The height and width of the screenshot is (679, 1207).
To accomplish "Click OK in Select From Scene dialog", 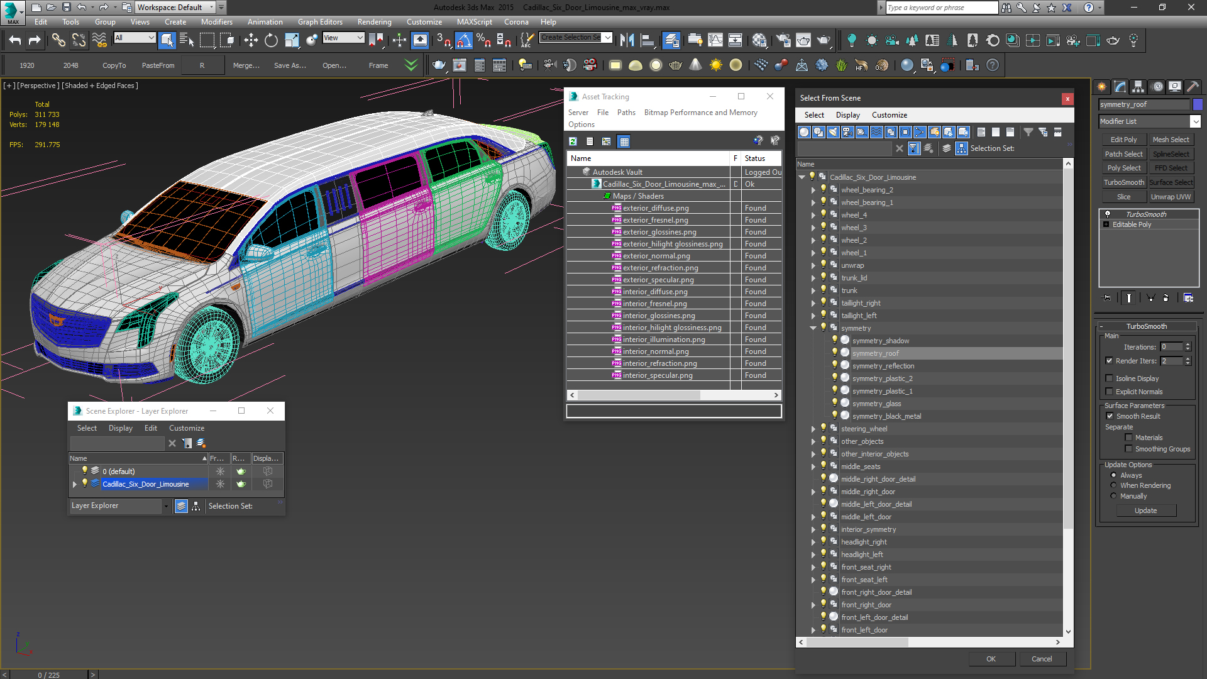I will coord(991,659).
